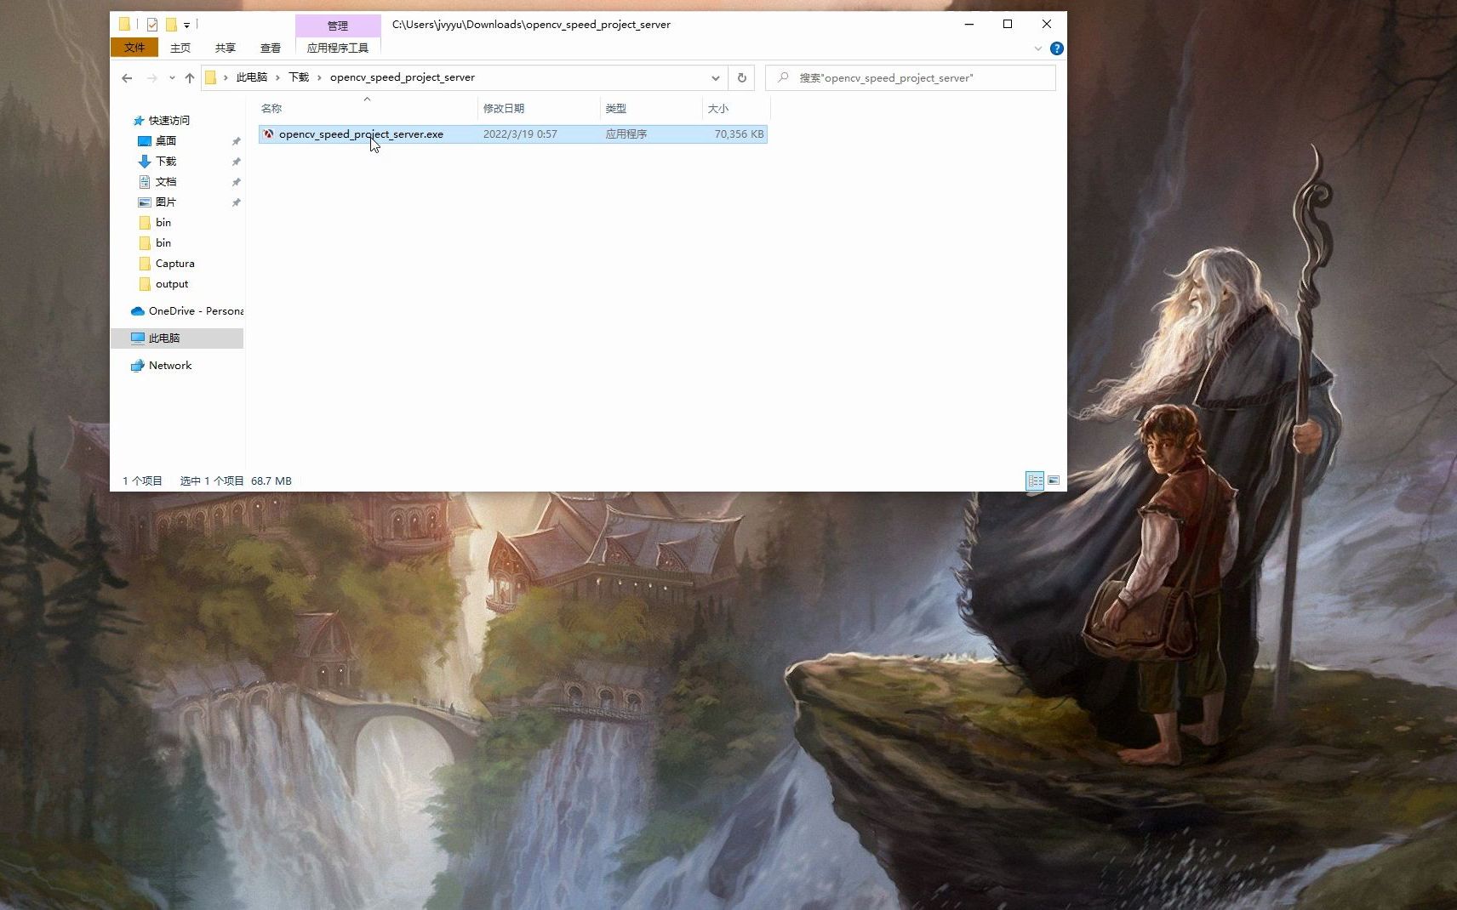Click the forward navigation arrow

pos(152,78)
